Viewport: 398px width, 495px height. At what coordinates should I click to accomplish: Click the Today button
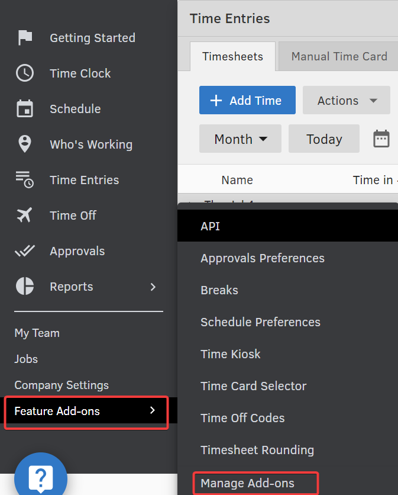(x=324, y=139)
